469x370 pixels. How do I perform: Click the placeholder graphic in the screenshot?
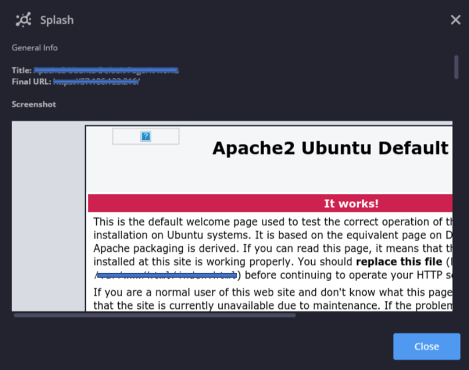pyautogui.click(x=145, y=136)
